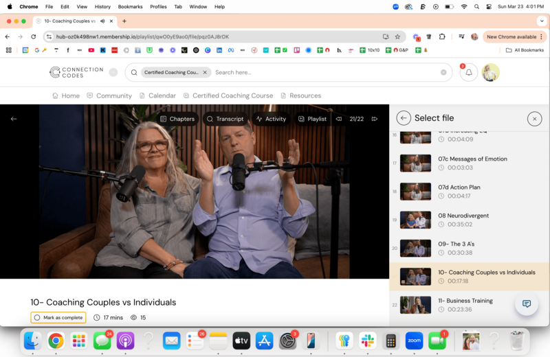
Task: Mute the tab audio icon
Action: point(102,21)
